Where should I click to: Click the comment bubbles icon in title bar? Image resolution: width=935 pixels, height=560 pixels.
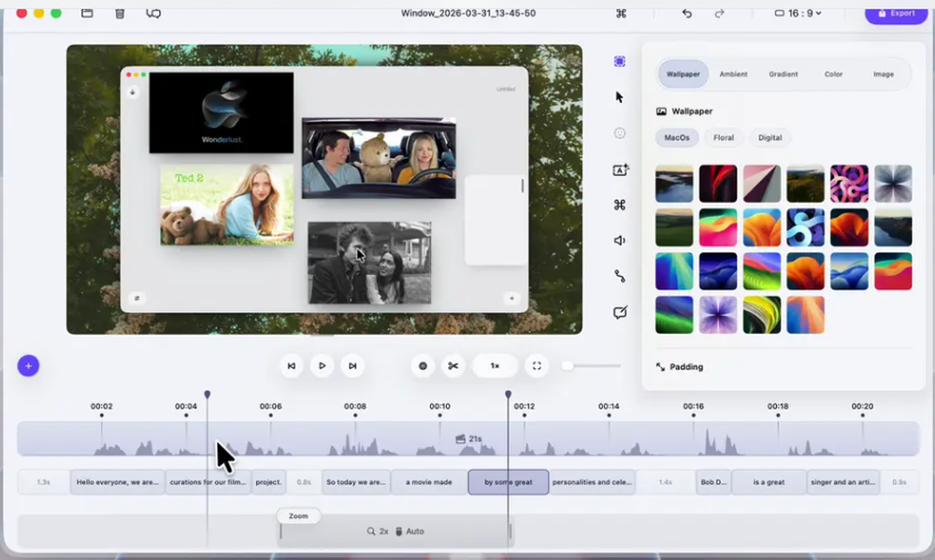pyautogui.click(x=153, y=13)
